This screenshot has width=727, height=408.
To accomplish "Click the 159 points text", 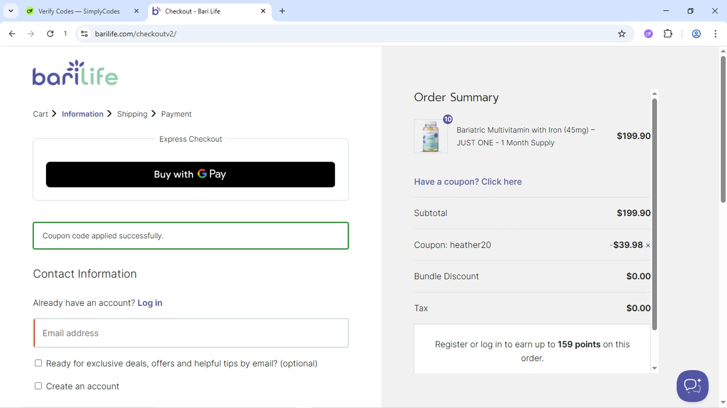I will pyautogui.click(x=579, y=345).
